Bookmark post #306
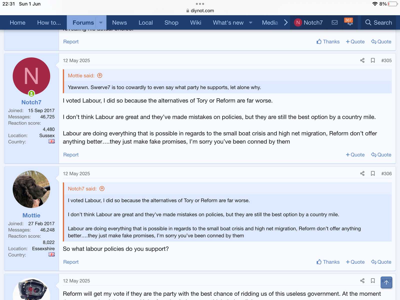The image size is (400, 300). pos(373,173)
